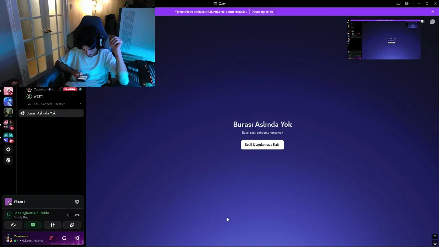Open the soundboard button
This screenshot has height=247, width=439.
click(x=72, y=225)
